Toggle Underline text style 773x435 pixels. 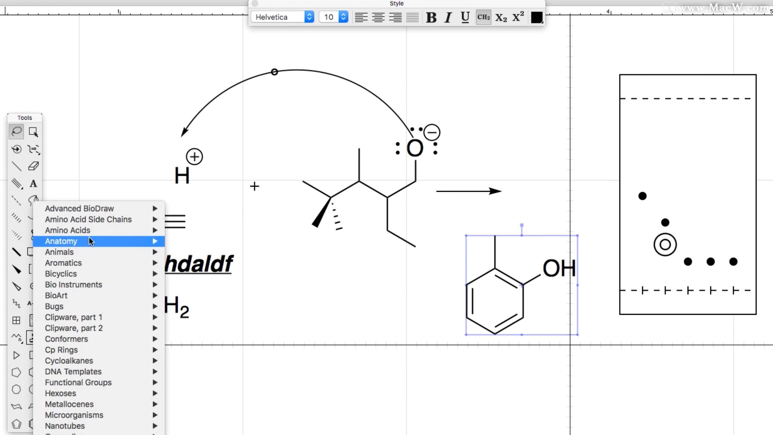[x=465, y=17]
